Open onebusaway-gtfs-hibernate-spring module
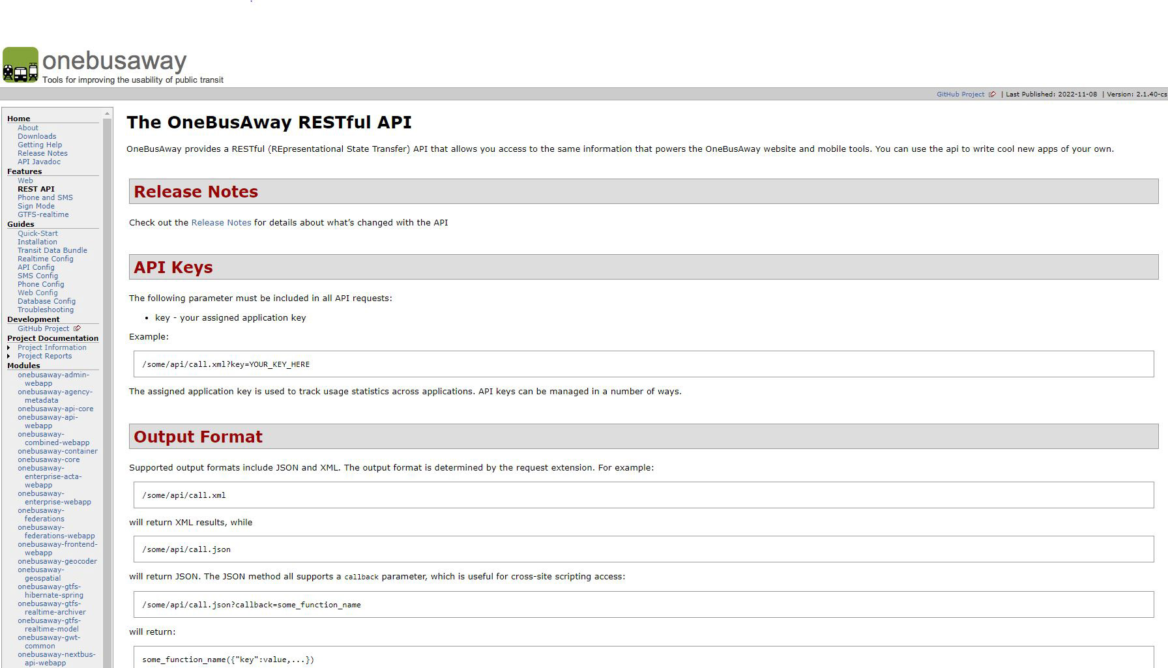This screenshot has height=668, width=1168. [50, 590]
